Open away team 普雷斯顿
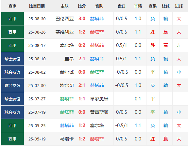Viewport: 188px width, 146px height. coord(99,112)
